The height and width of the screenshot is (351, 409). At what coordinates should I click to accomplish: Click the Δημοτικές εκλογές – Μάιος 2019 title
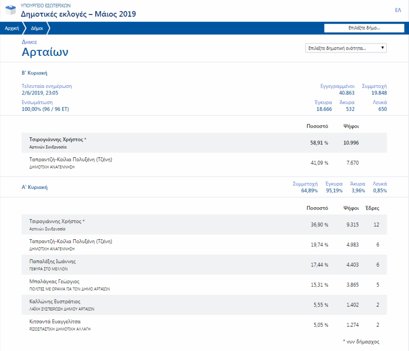79,14
